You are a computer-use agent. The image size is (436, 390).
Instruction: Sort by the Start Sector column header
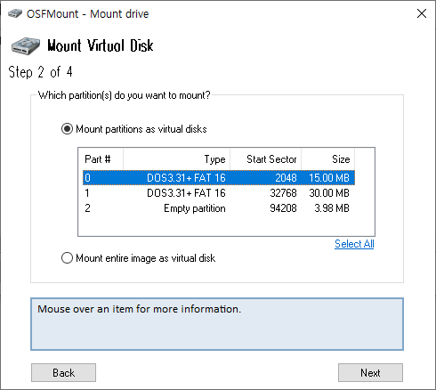pos(266,159)
